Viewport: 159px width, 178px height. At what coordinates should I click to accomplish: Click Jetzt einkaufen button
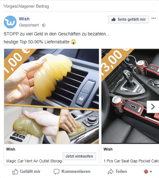[79, 156]
